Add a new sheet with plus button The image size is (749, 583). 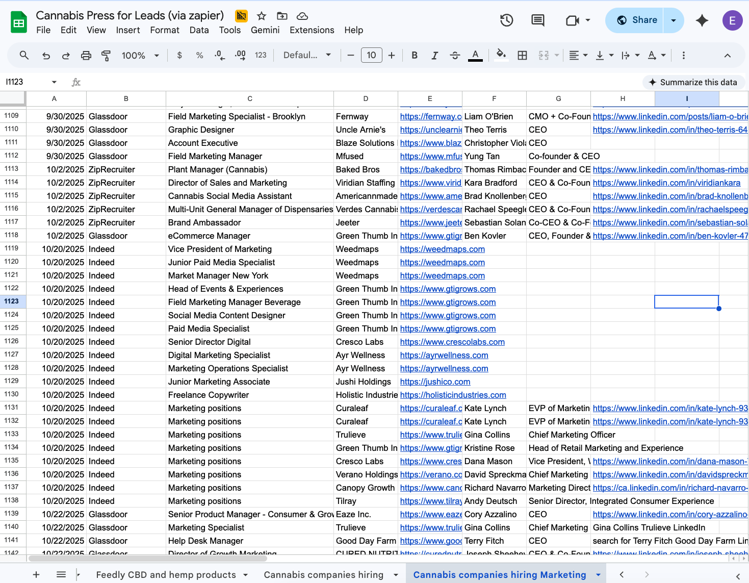pyautogui.click(x=36, y=574)
